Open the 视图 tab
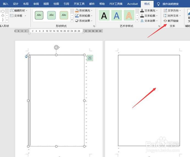This screenshot has width=190, height=157. 46,4
